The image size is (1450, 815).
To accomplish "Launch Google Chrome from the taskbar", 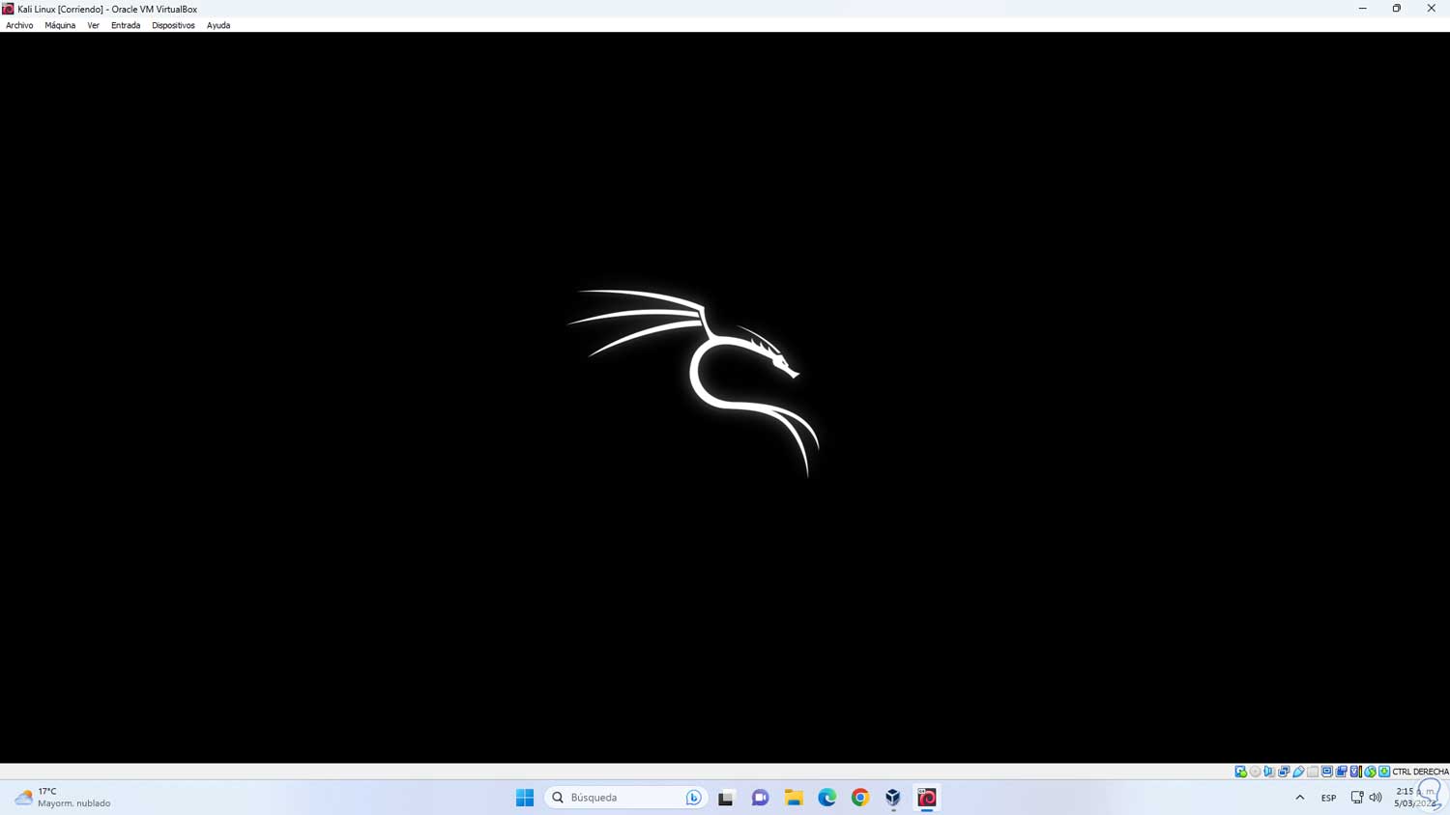I will pyautogui.click(x=860, y=798).
